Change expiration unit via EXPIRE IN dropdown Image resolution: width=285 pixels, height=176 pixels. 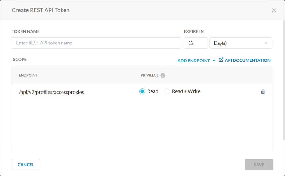click(x=240, y=43)
